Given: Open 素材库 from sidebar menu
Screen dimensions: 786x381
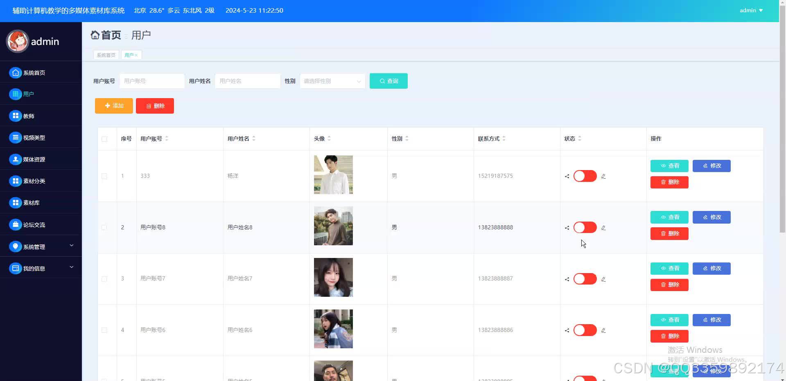Looking at the screenshot, I should pyautogui.click(x=32, y=203).
